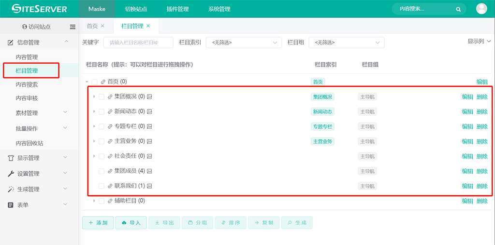Select the 集团成员 checkbox

click(x=102, y=171)
